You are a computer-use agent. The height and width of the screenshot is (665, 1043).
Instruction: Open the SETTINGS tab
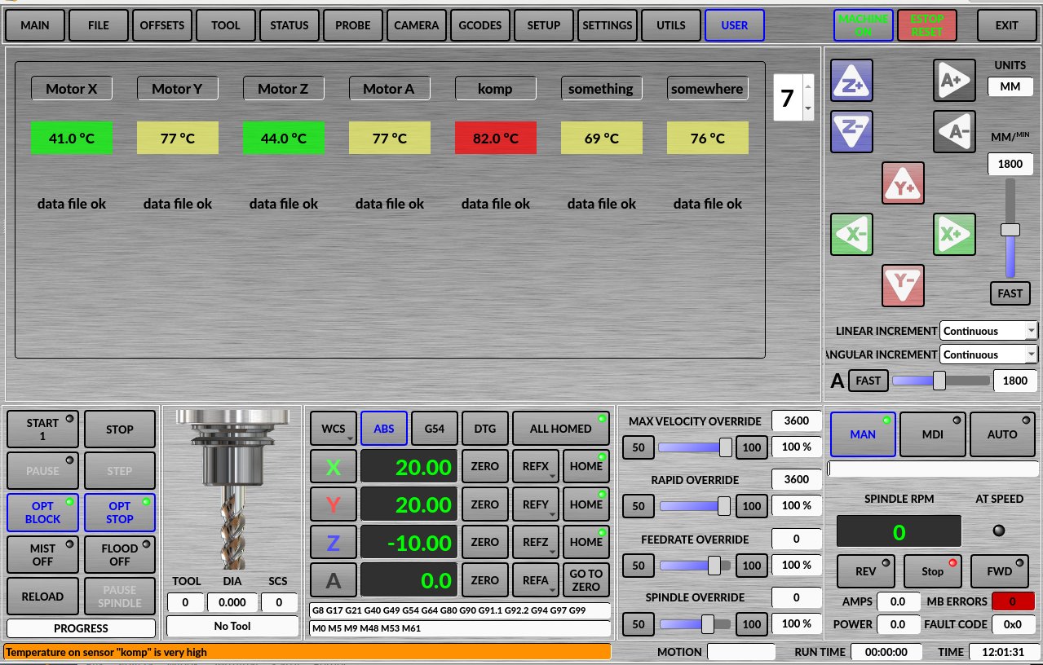608,25
